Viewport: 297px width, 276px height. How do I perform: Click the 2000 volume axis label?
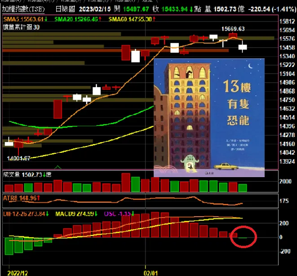[285, 182]
